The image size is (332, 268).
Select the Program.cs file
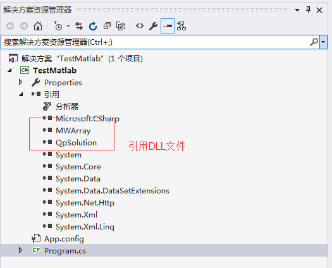tap(65, 251)
